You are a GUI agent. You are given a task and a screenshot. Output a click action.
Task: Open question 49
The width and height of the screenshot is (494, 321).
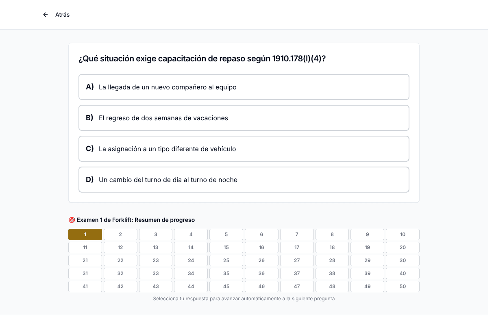(x=368, y=286)
